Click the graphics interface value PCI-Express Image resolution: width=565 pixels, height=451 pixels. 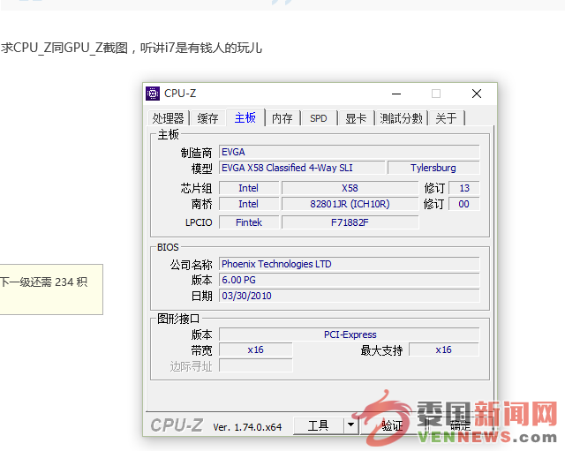(350, 334)
